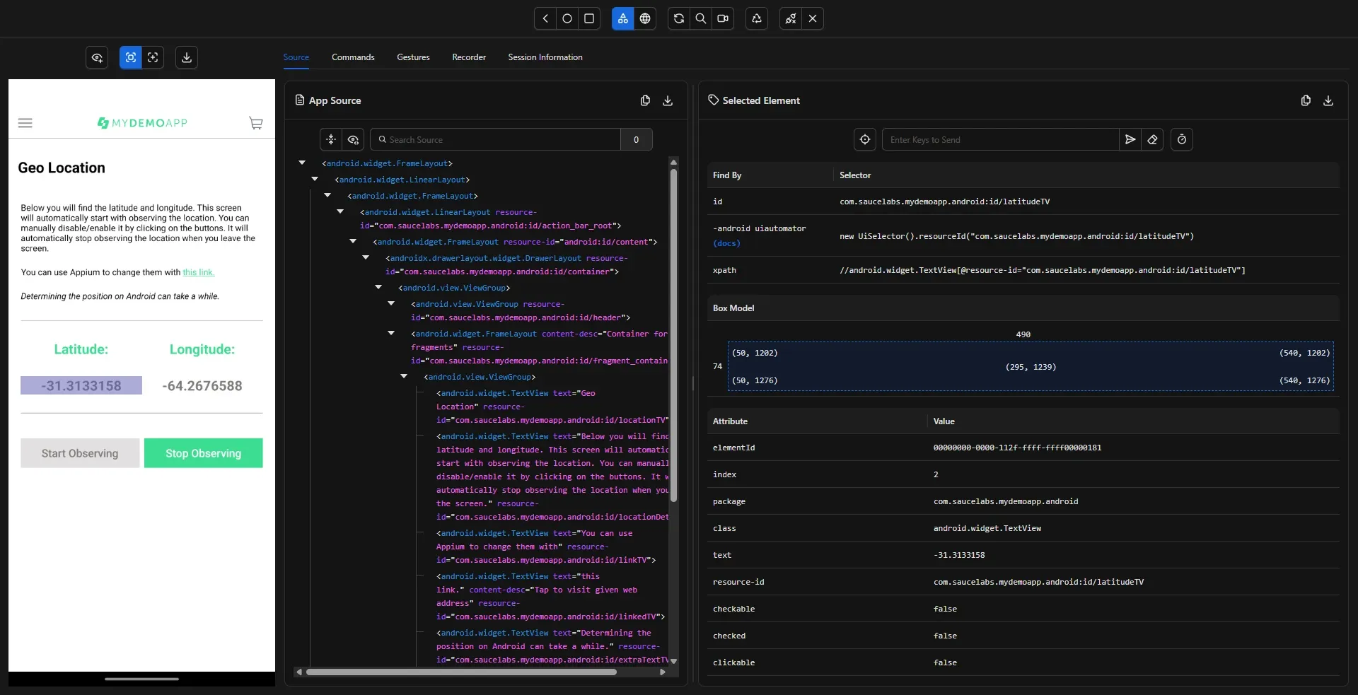Viewport: 1358px width, 695px height.
Task: Collapse the DrawerLayout container node
Action: point(366,258)
